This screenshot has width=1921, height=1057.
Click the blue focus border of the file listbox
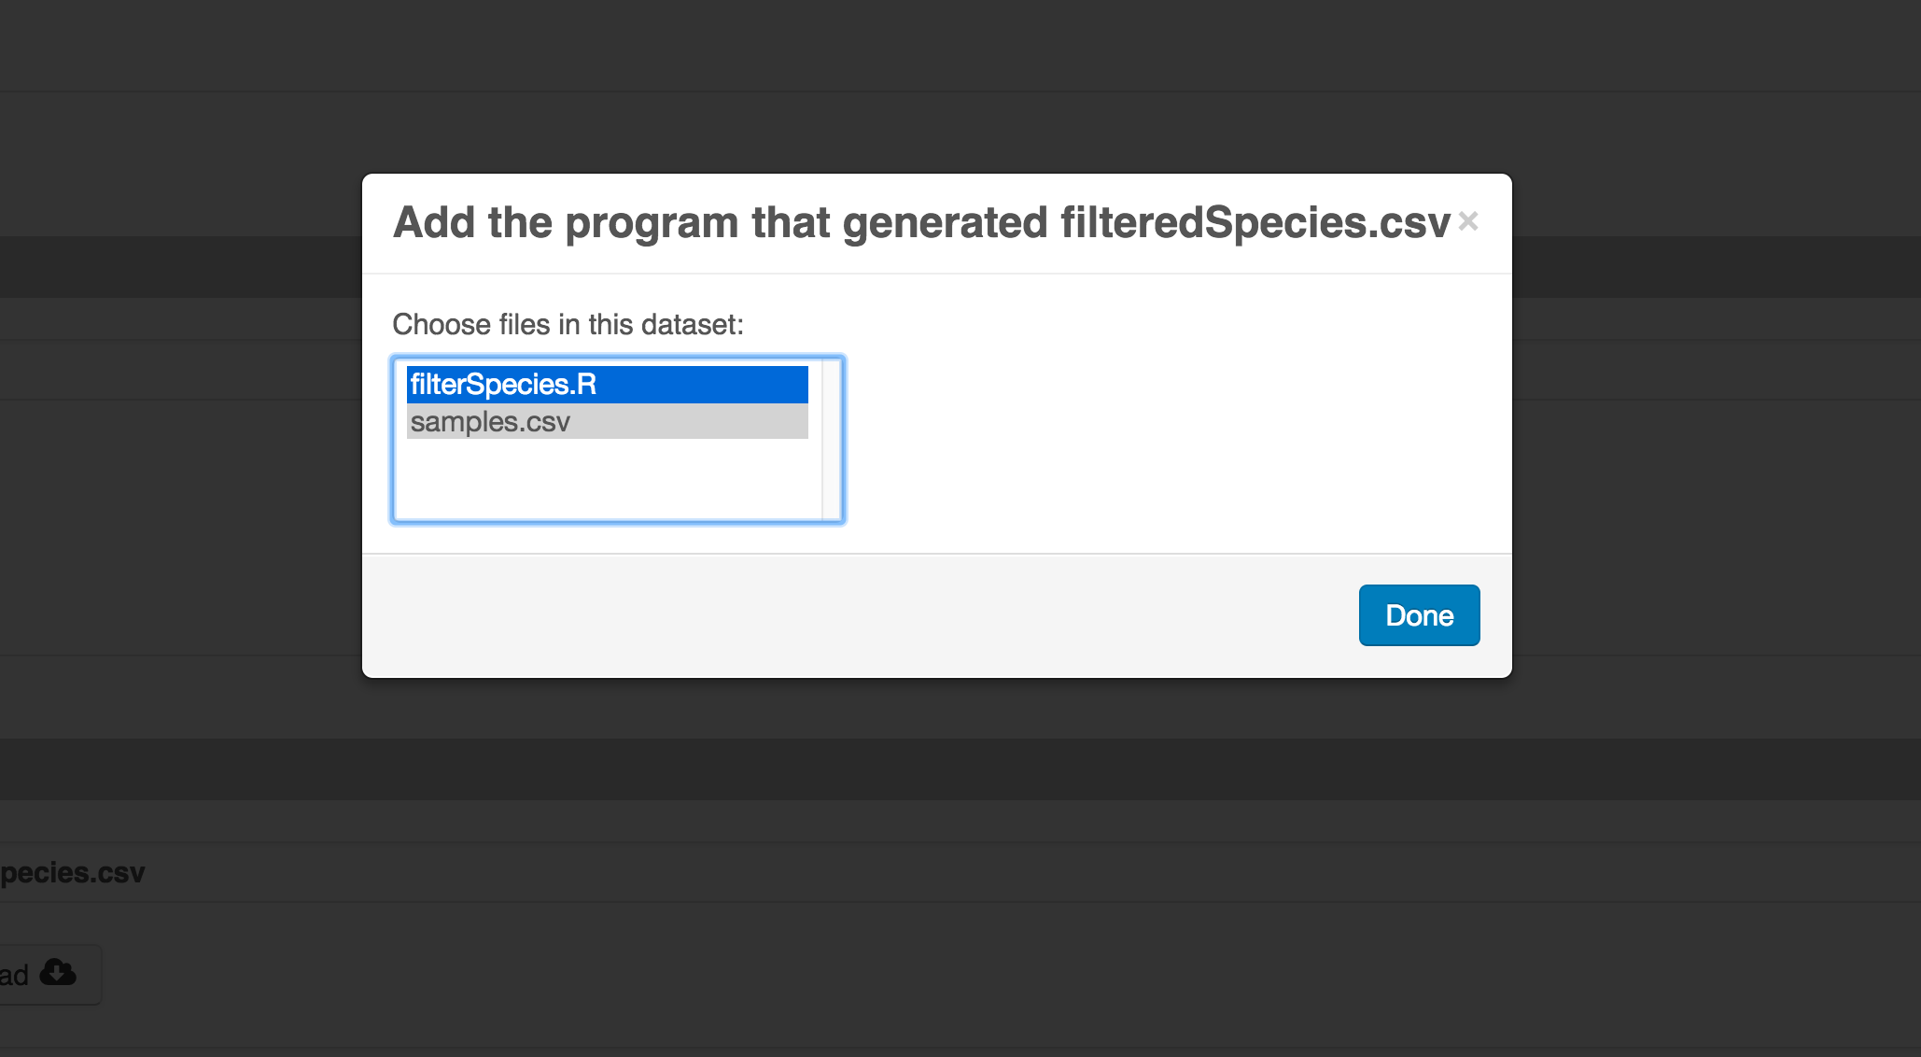click(393, 440)
